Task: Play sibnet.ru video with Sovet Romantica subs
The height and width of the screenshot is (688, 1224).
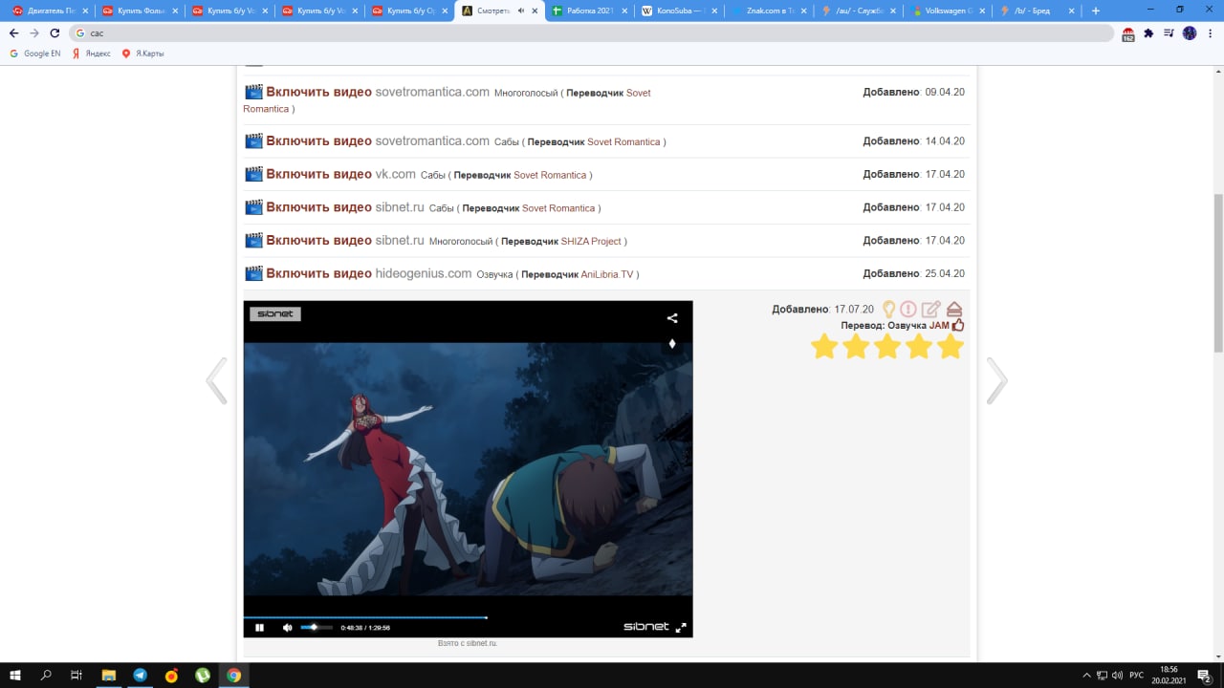Action: [x=318, y=207]
